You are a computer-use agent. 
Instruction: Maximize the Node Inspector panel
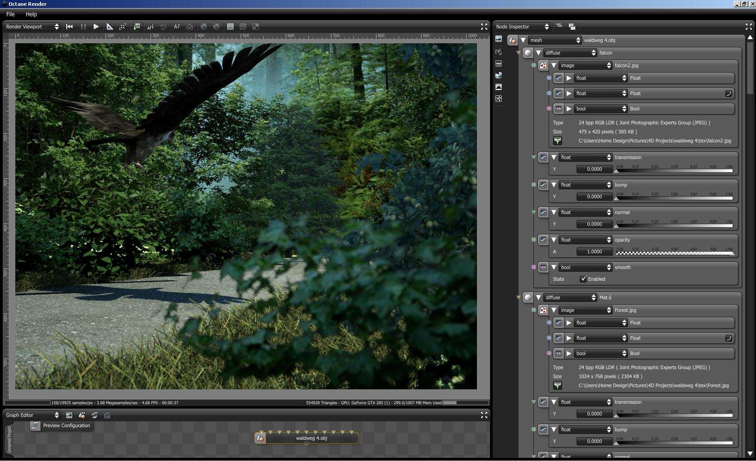coord(749,27)
